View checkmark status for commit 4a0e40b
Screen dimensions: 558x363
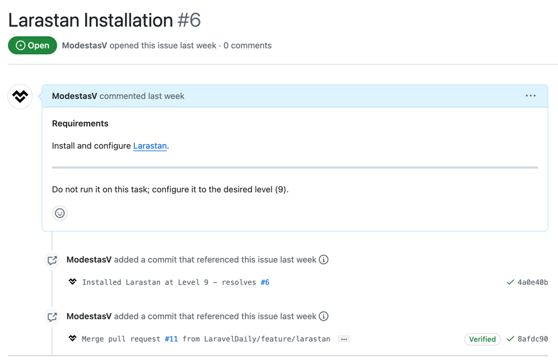pyautogui.click(x=510, y=282)
